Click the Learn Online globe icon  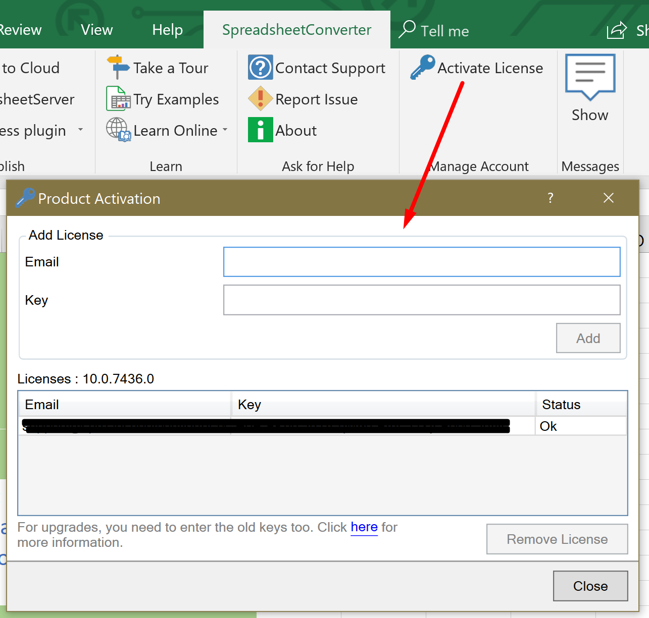tap(119, 130)
